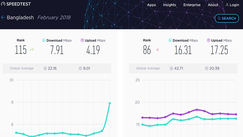Click the rank value 86

147,50
